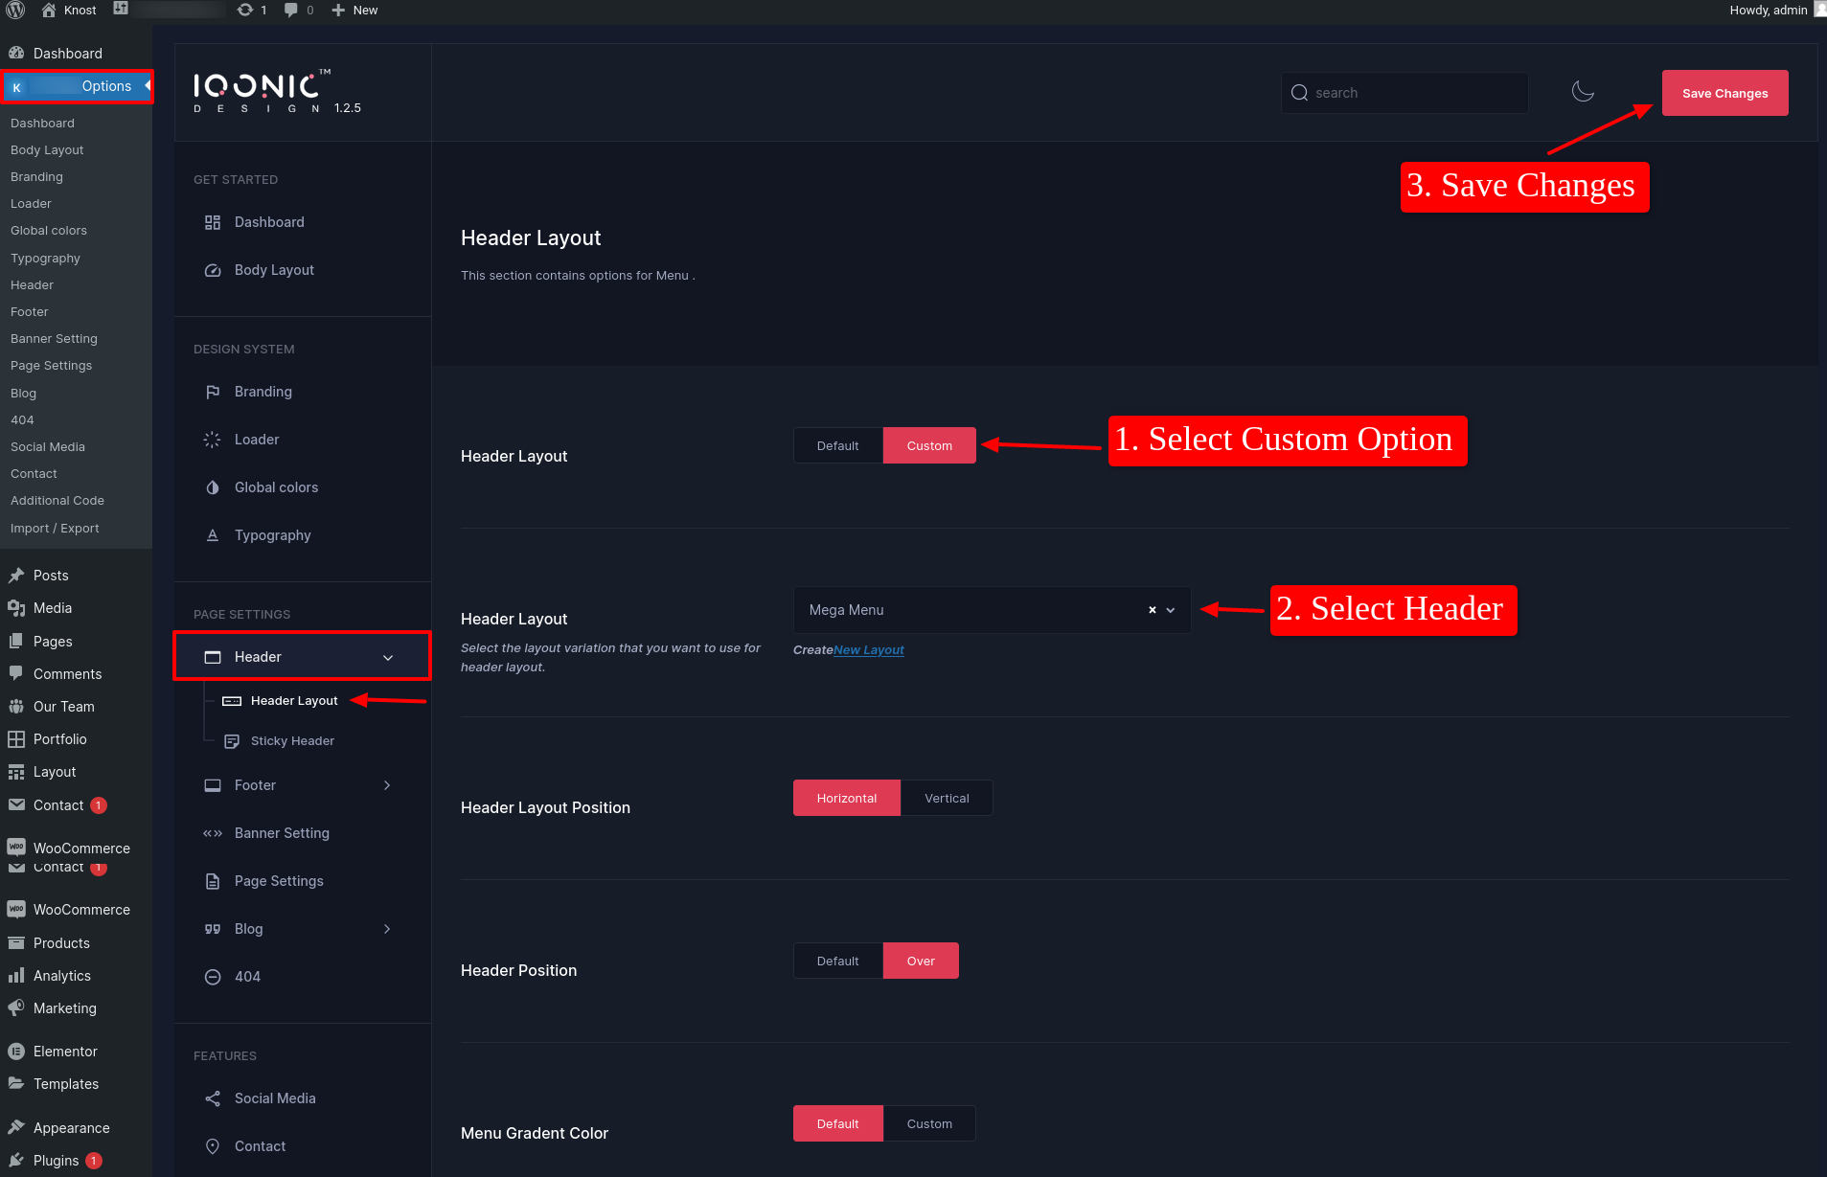Open the Mega Menu layout dropdown

coord(992,610)
